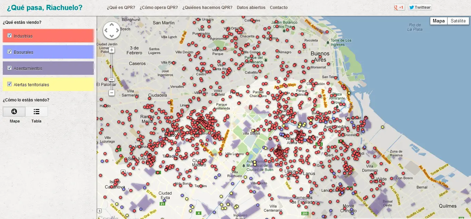
Task: Click the Google +1 button
Action: tap(399, 7)
